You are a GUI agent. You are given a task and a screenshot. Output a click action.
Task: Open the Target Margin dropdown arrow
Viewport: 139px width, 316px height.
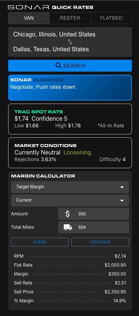(122, 187)
